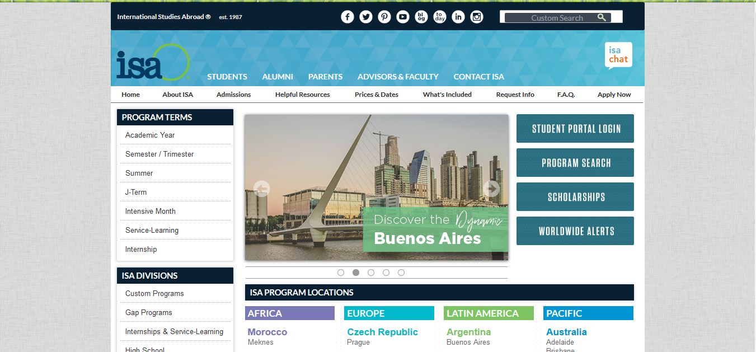Image resolution: width=756 pixels, height=352 pixels.
Task: Click the Student Portal Login button
Action: 575,129
